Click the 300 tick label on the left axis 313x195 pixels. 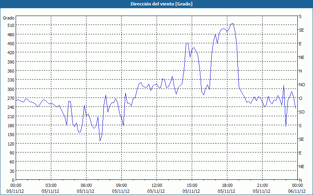pos(11,89)
